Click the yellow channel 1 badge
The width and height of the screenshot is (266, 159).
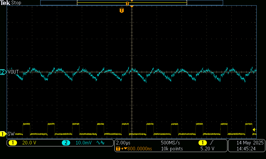click(x=13, y=143)
